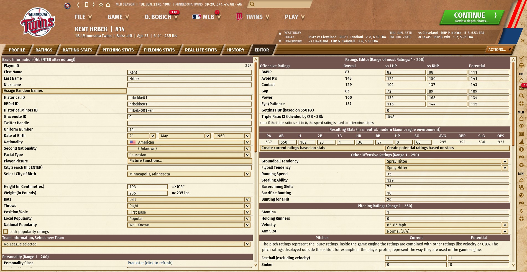Open the globe icon in right sidebar

(x=521, y=66)
